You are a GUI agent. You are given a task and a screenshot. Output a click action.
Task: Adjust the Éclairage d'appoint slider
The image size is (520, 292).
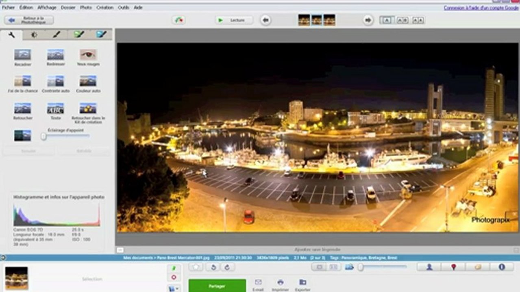coord(66,137)
